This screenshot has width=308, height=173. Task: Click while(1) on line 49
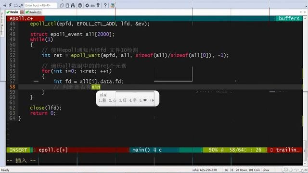41,39
